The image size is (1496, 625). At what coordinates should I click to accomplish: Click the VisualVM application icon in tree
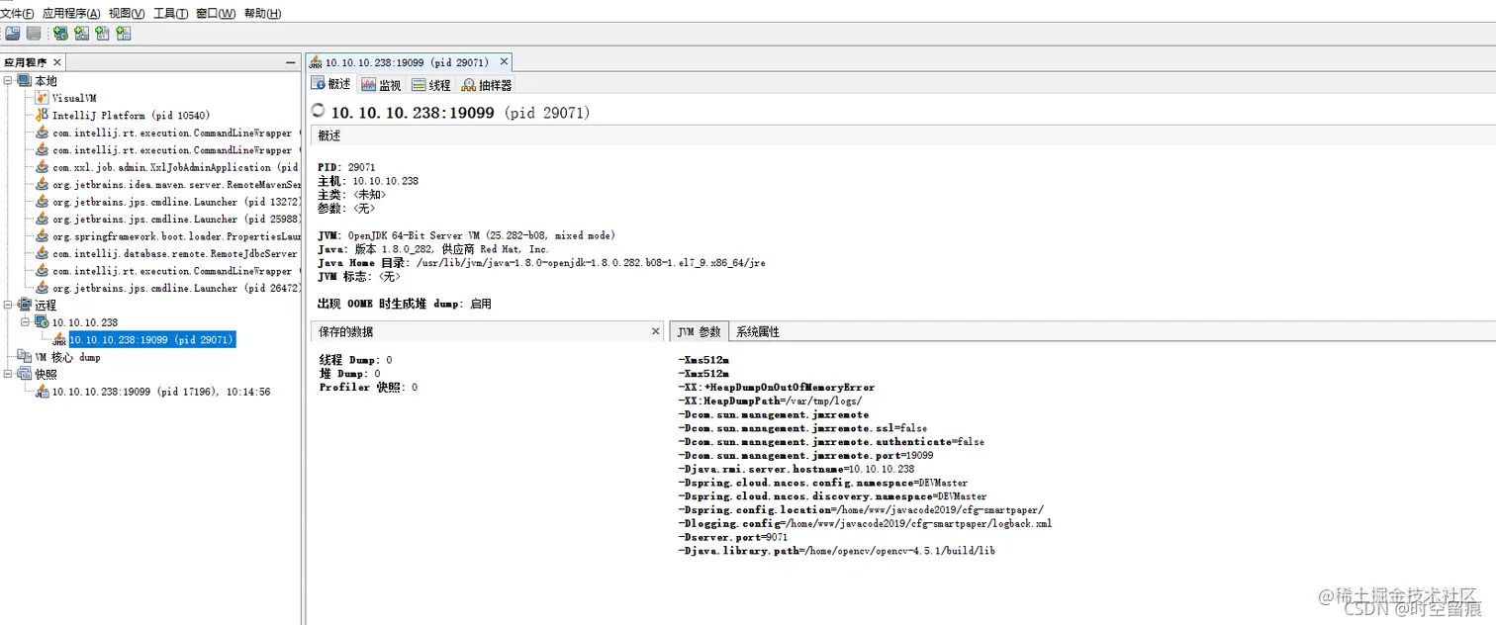(x=43, y=98)
